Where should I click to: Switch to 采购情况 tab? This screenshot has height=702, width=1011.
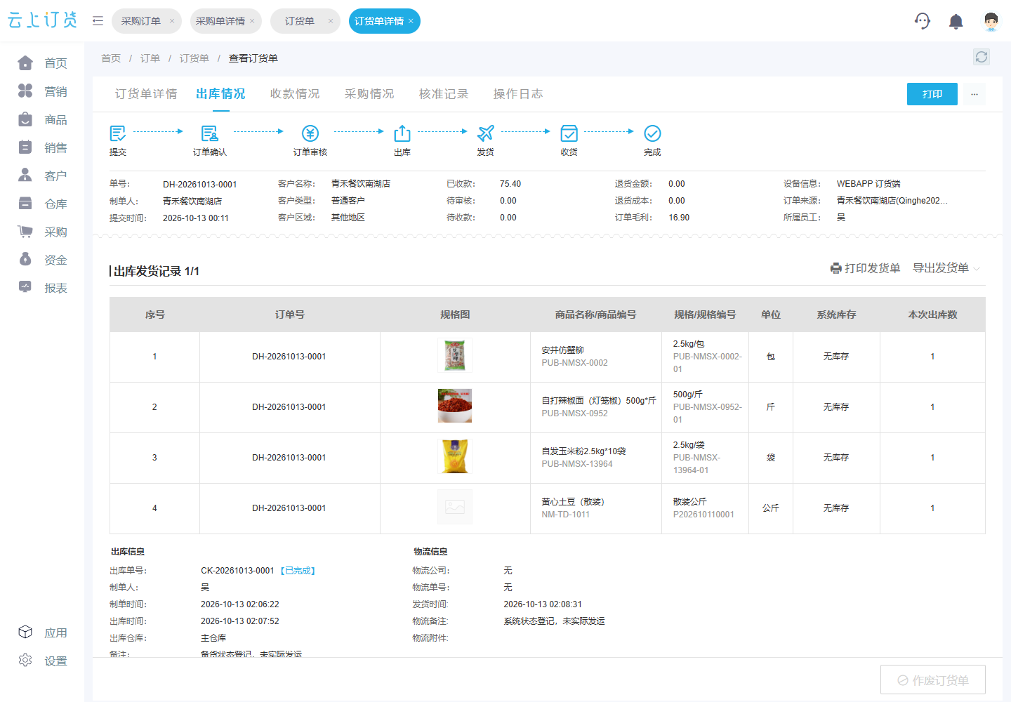[x=369, y=94]
